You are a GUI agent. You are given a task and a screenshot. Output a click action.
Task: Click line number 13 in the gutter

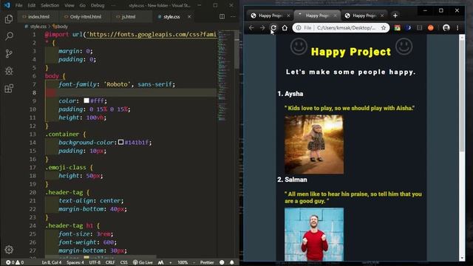tap(33, 134)
